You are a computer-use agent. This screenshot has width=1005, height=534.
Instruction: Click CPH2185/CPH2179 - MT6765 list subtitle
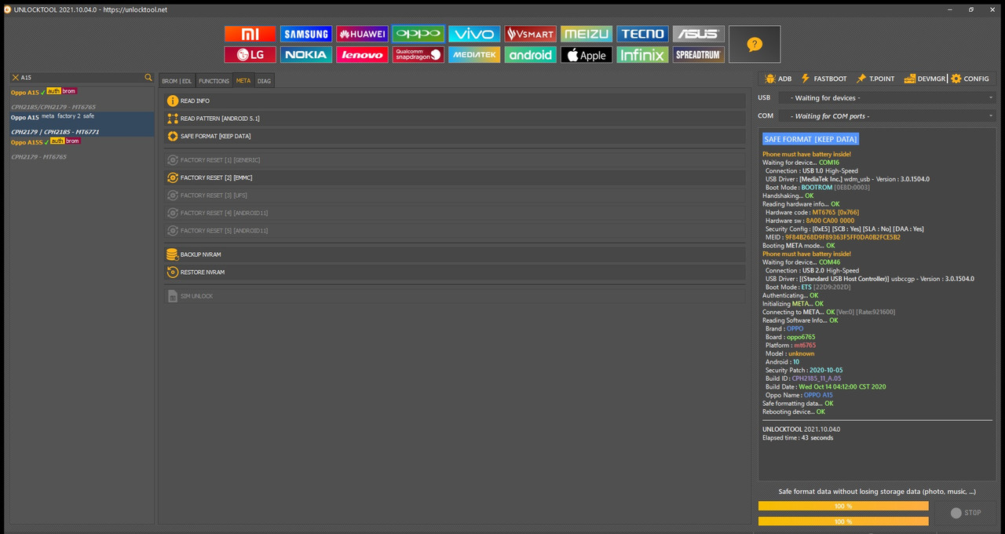53,107
